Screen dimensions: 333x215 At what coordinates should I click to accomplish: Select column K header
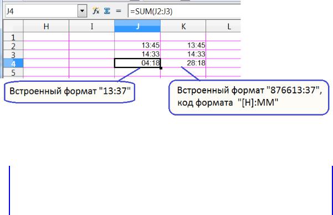coord(183,27)
